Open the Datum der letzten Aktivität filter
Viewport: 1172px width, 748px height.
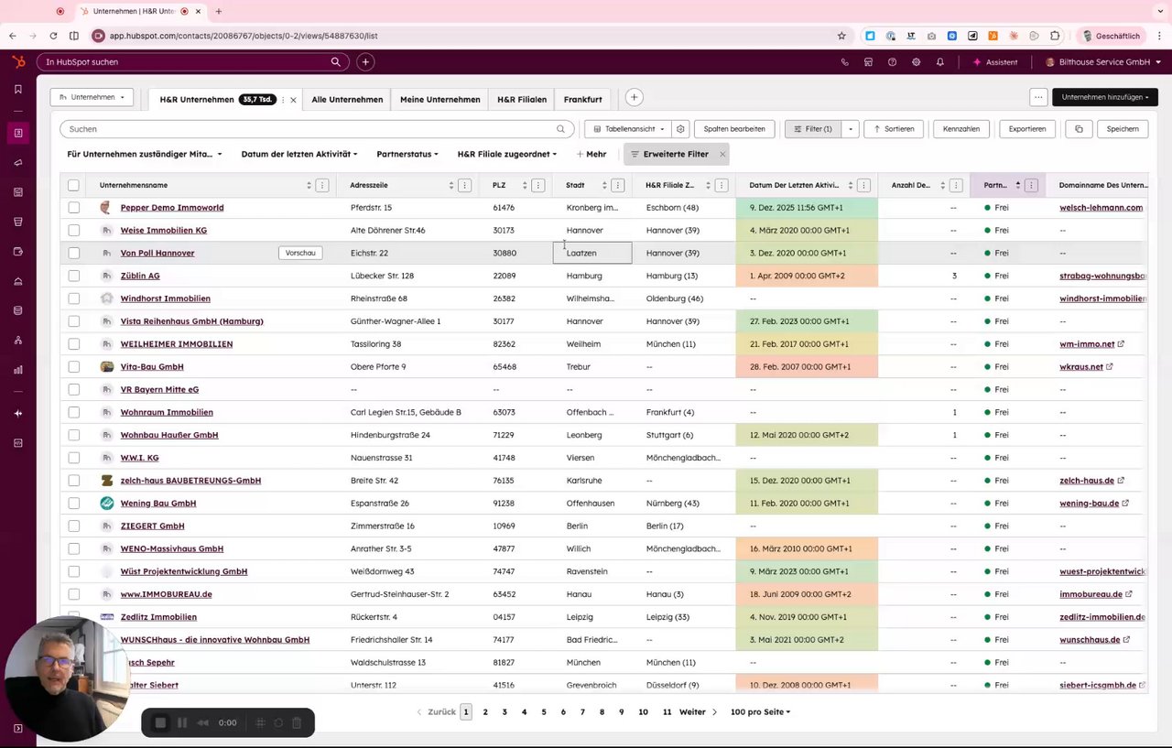click(299, 154)
